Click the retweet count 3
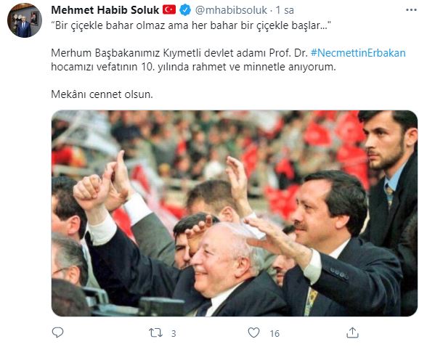Image resolution: width=427 pixels, height=347 pixels. point(174,333)
